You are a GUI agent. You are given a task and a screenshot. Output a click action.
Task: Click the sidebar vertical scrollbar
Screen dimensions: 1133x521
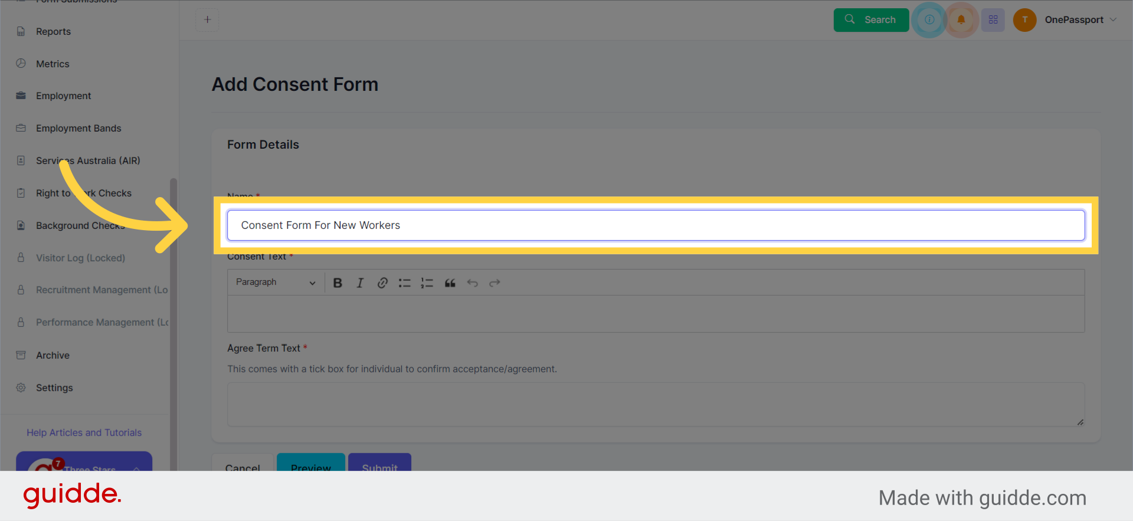coord(173,325)
